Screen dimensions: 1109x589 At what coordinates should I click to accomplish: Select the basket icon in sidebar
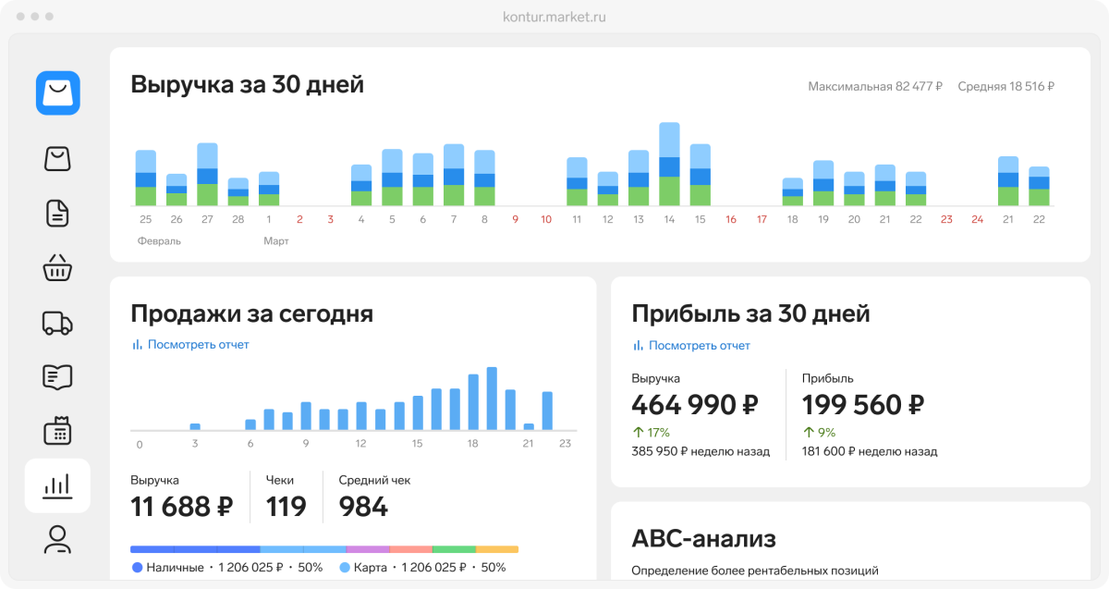[x=57, y=268]
